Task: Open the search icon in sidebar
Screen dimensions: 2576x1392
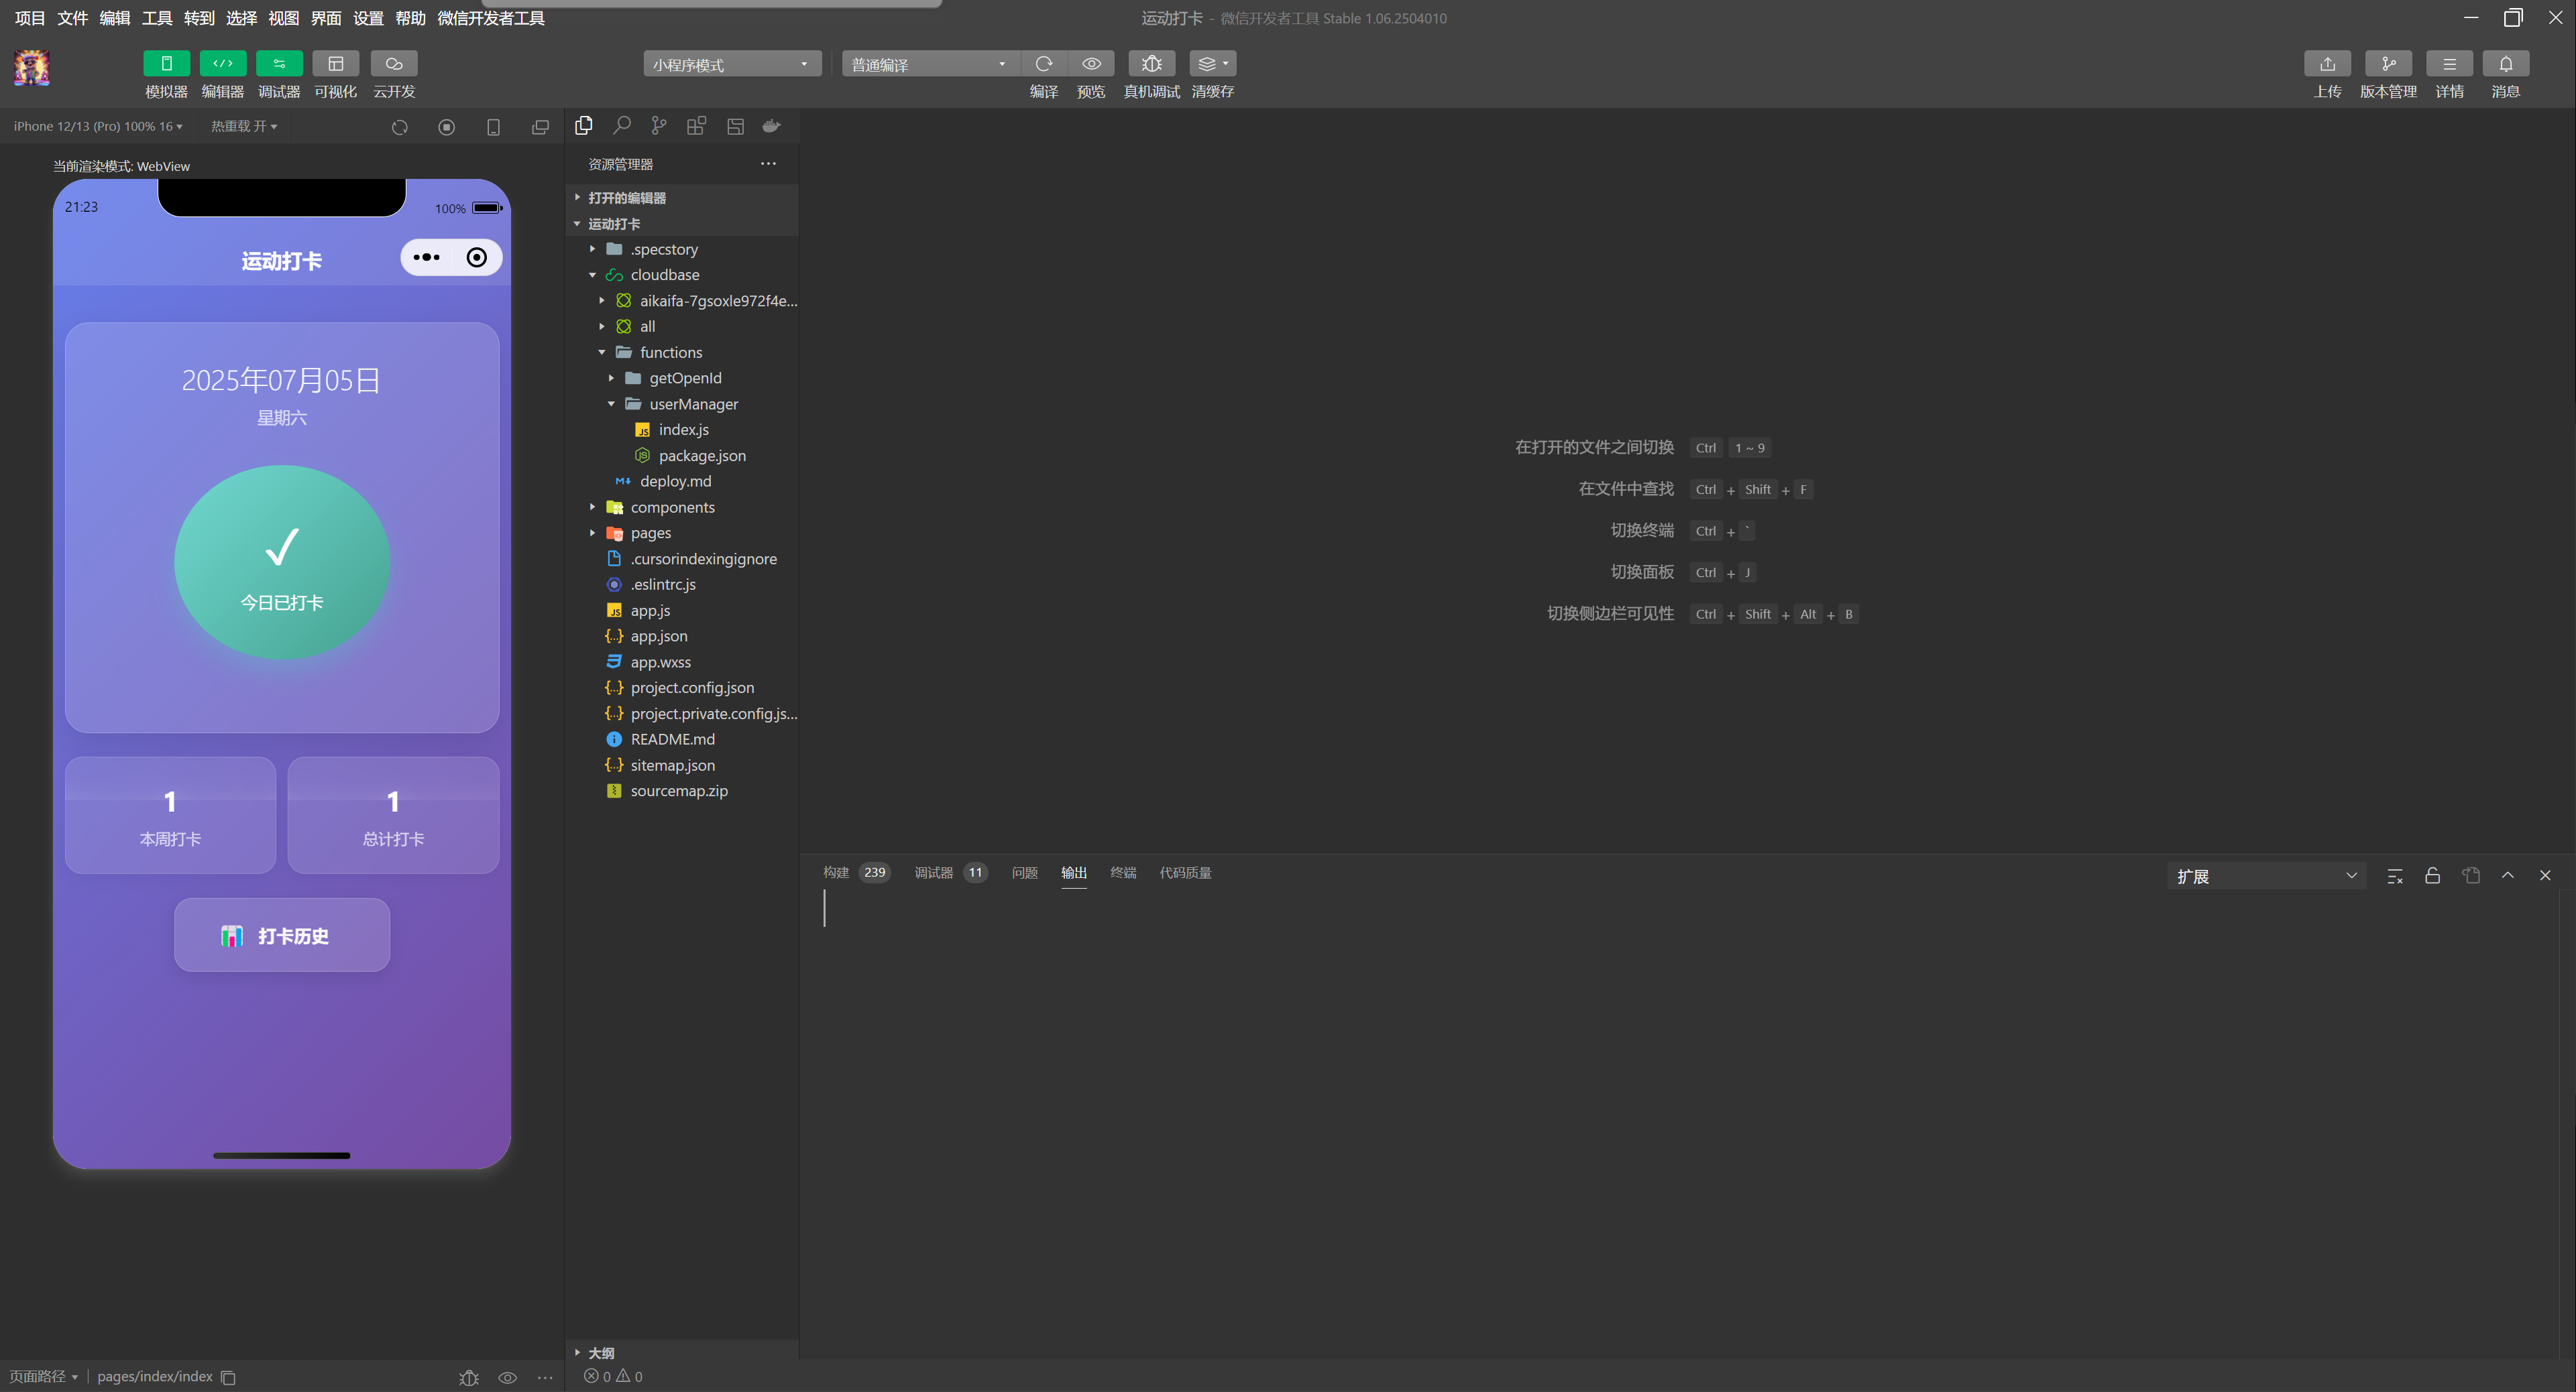Action: pos(621,126)
